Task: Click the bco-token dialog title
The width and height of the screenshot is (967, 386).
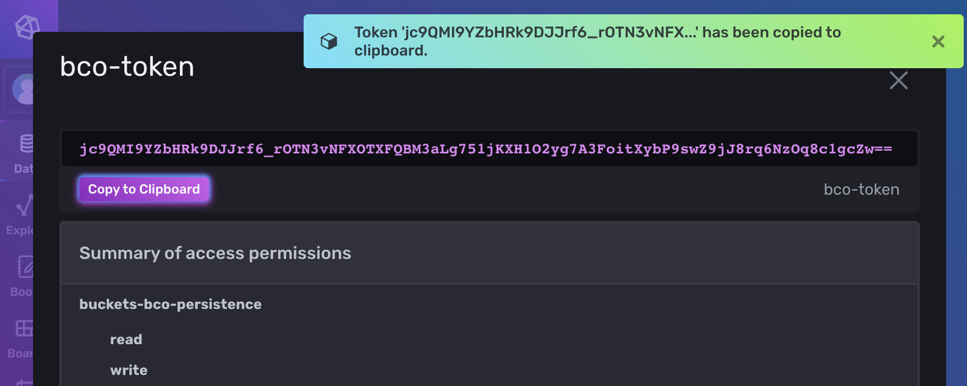Action: pos(127,67)
